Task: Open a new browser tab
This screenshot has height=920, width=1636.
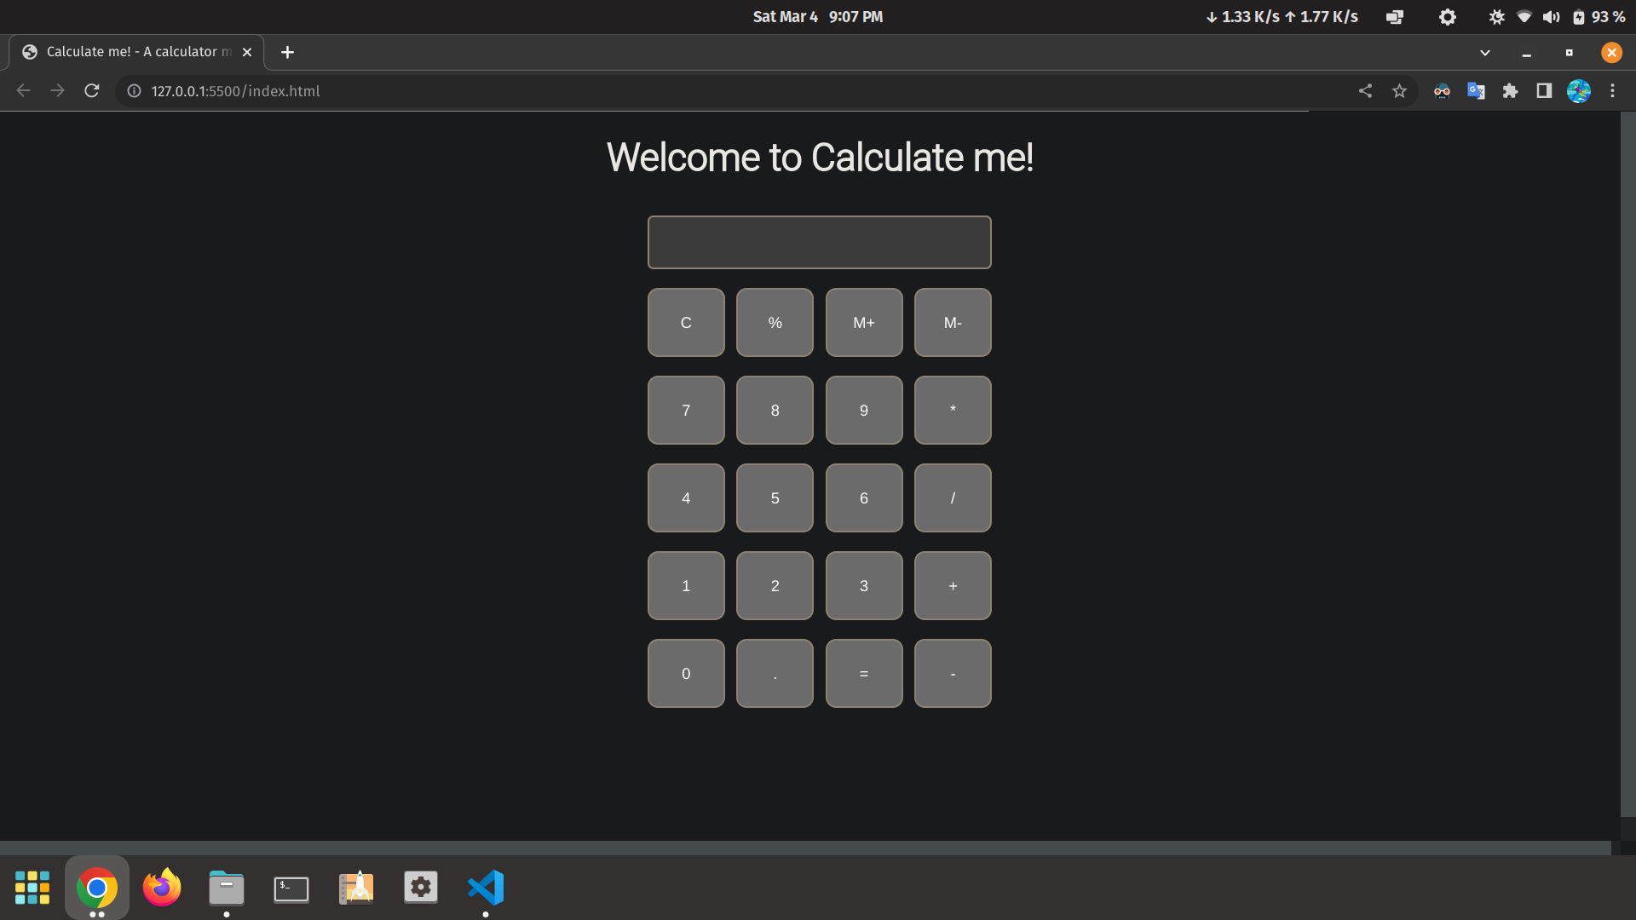Action: coord(287,52)
